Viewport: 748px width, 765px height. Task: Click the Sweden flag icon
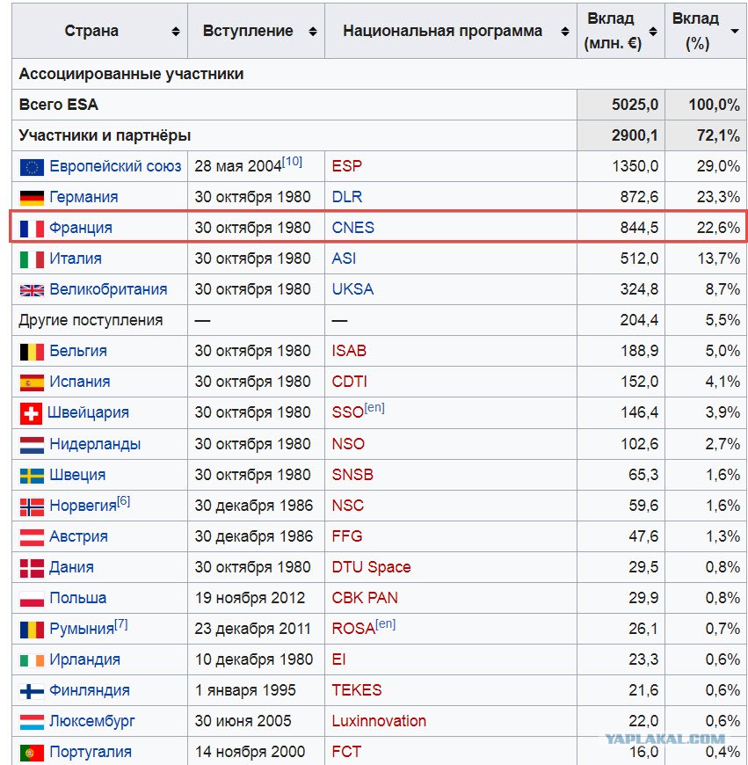32,476
